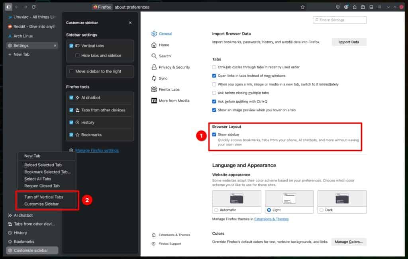
Task: Open AI chatbot from the sidebar launcher
Action: coord(23,215)
